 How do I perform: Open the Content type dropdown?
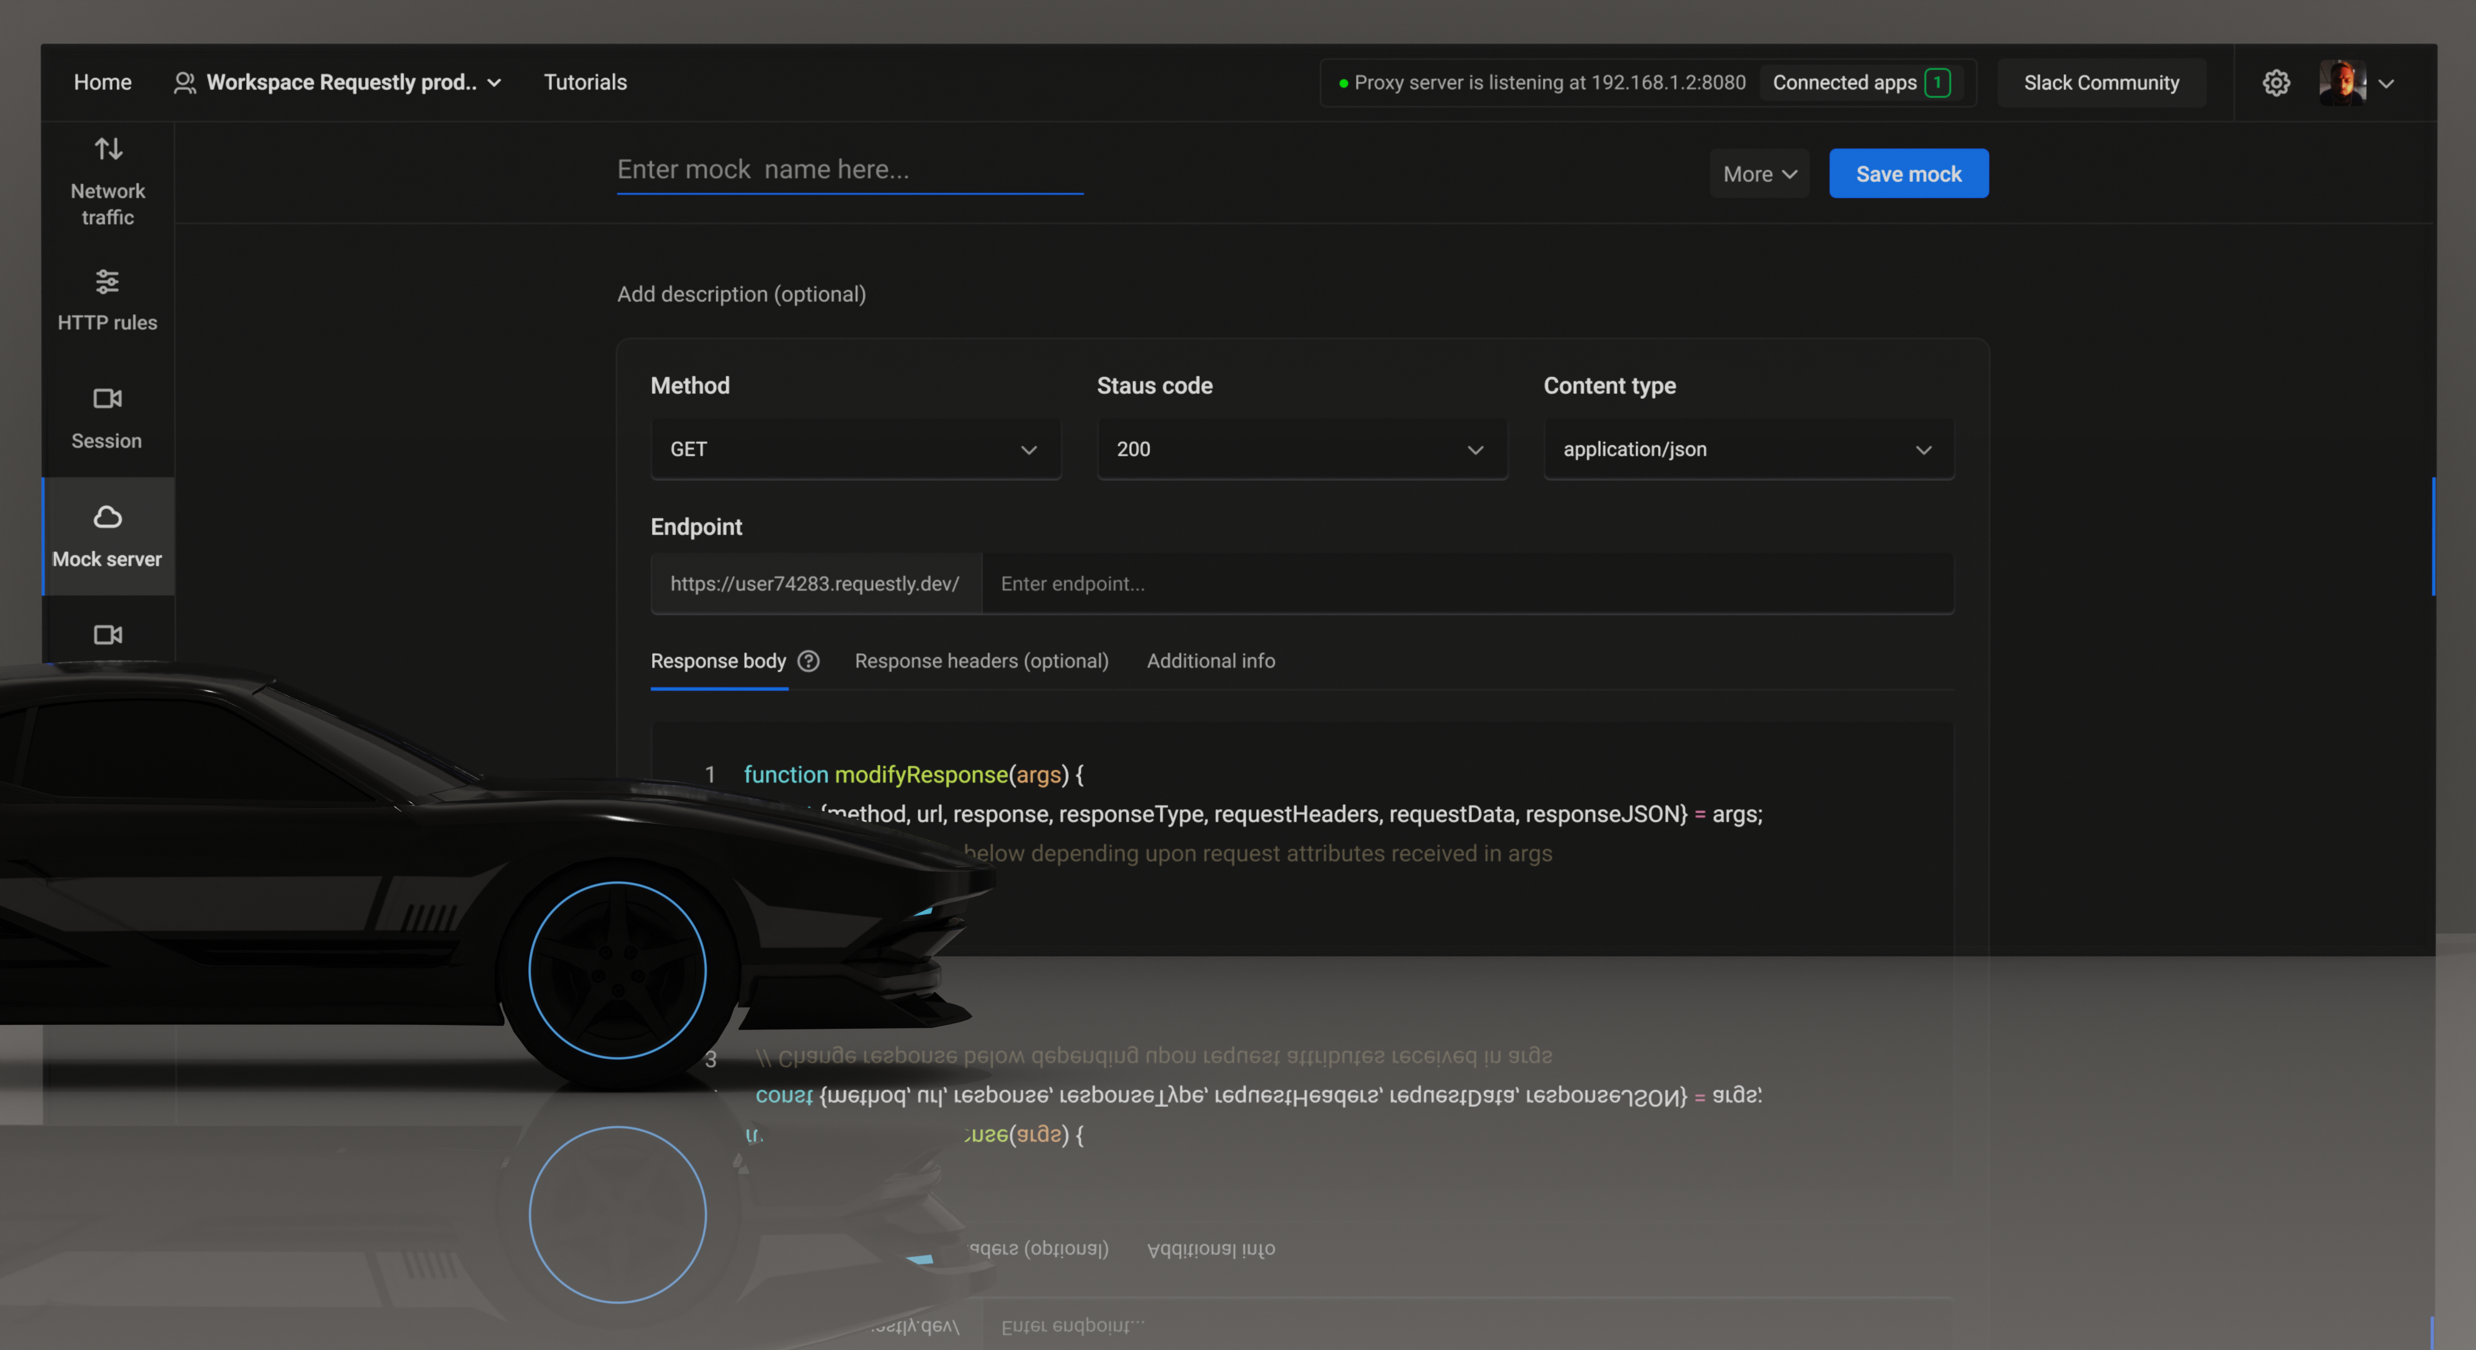coord(1748,449)
